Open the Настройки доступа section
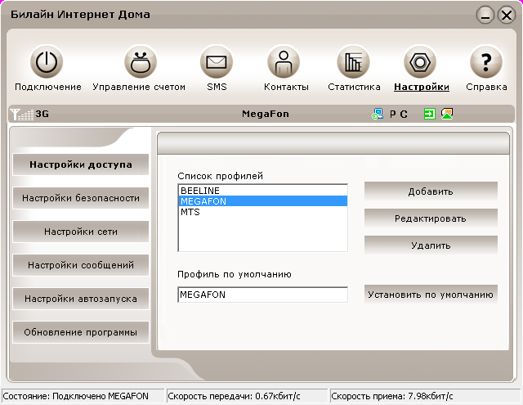The height and width of the screenshot is (405, 523). 81,164
